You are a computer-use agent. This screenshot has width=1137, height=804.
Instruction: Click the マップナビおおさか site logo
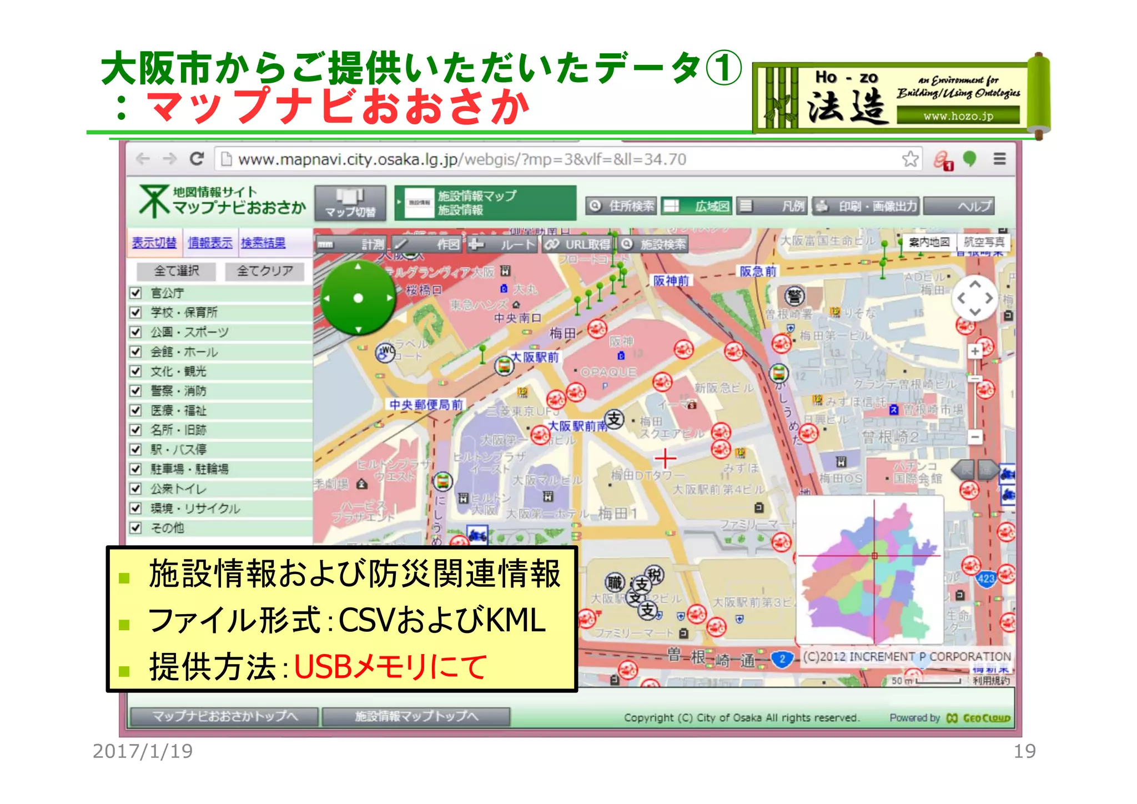[x=222, y=200]
